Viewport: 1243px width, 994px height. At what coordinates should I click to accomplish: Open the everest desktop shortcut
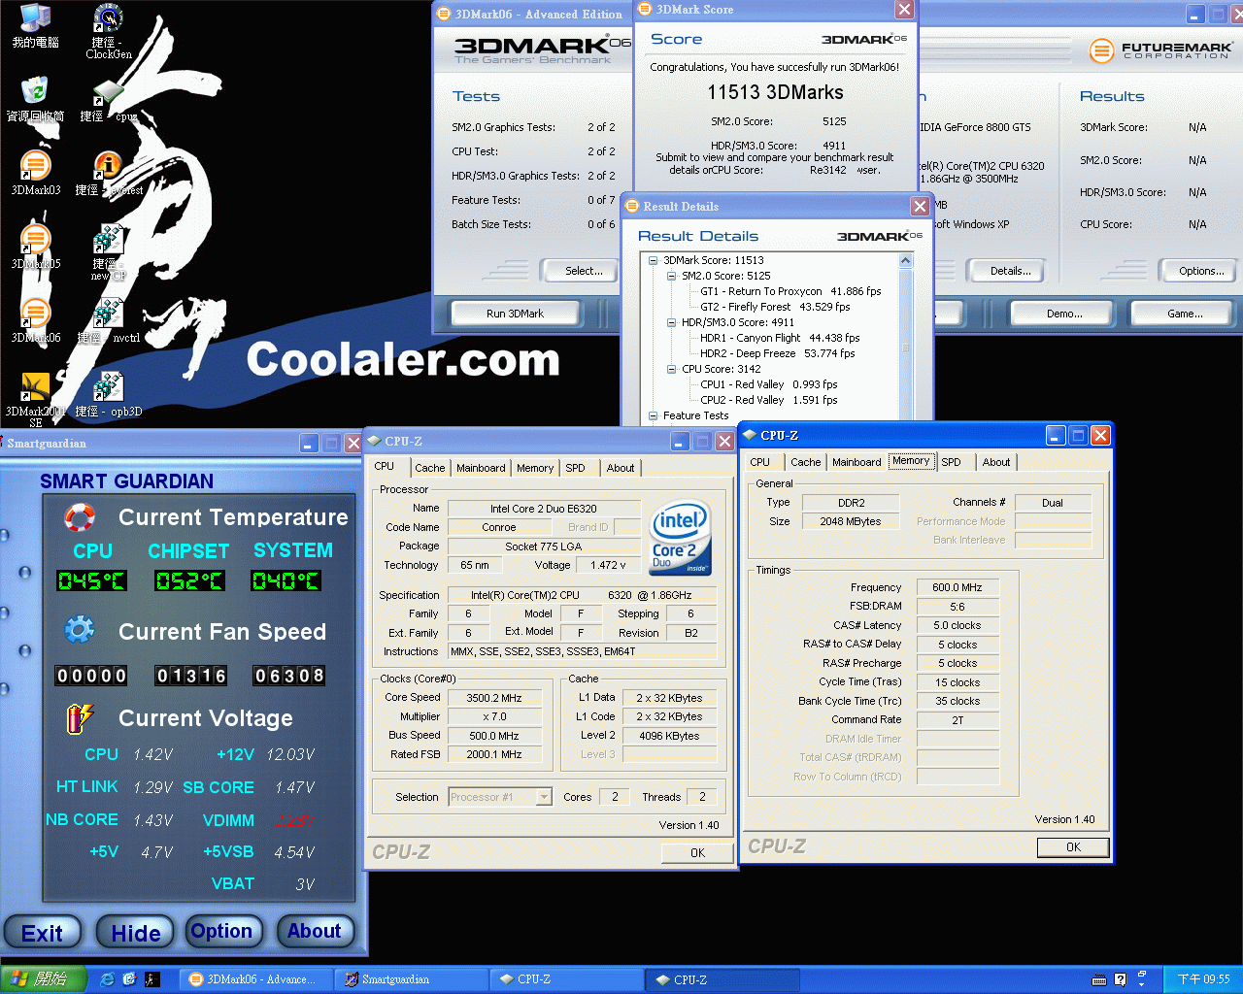click(x=109, y=173)
